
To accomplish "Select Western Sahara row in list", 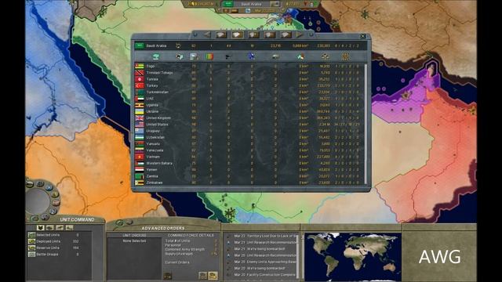I will [249, 164].
